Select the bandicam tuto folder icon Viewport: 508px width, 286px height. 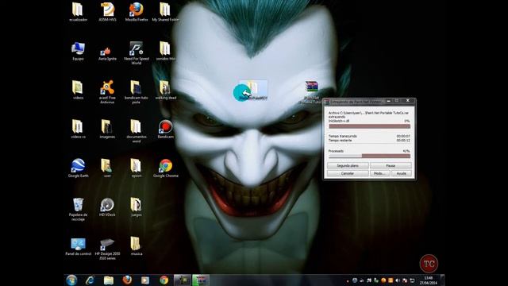pyautogui.click(x=136, y=92)
